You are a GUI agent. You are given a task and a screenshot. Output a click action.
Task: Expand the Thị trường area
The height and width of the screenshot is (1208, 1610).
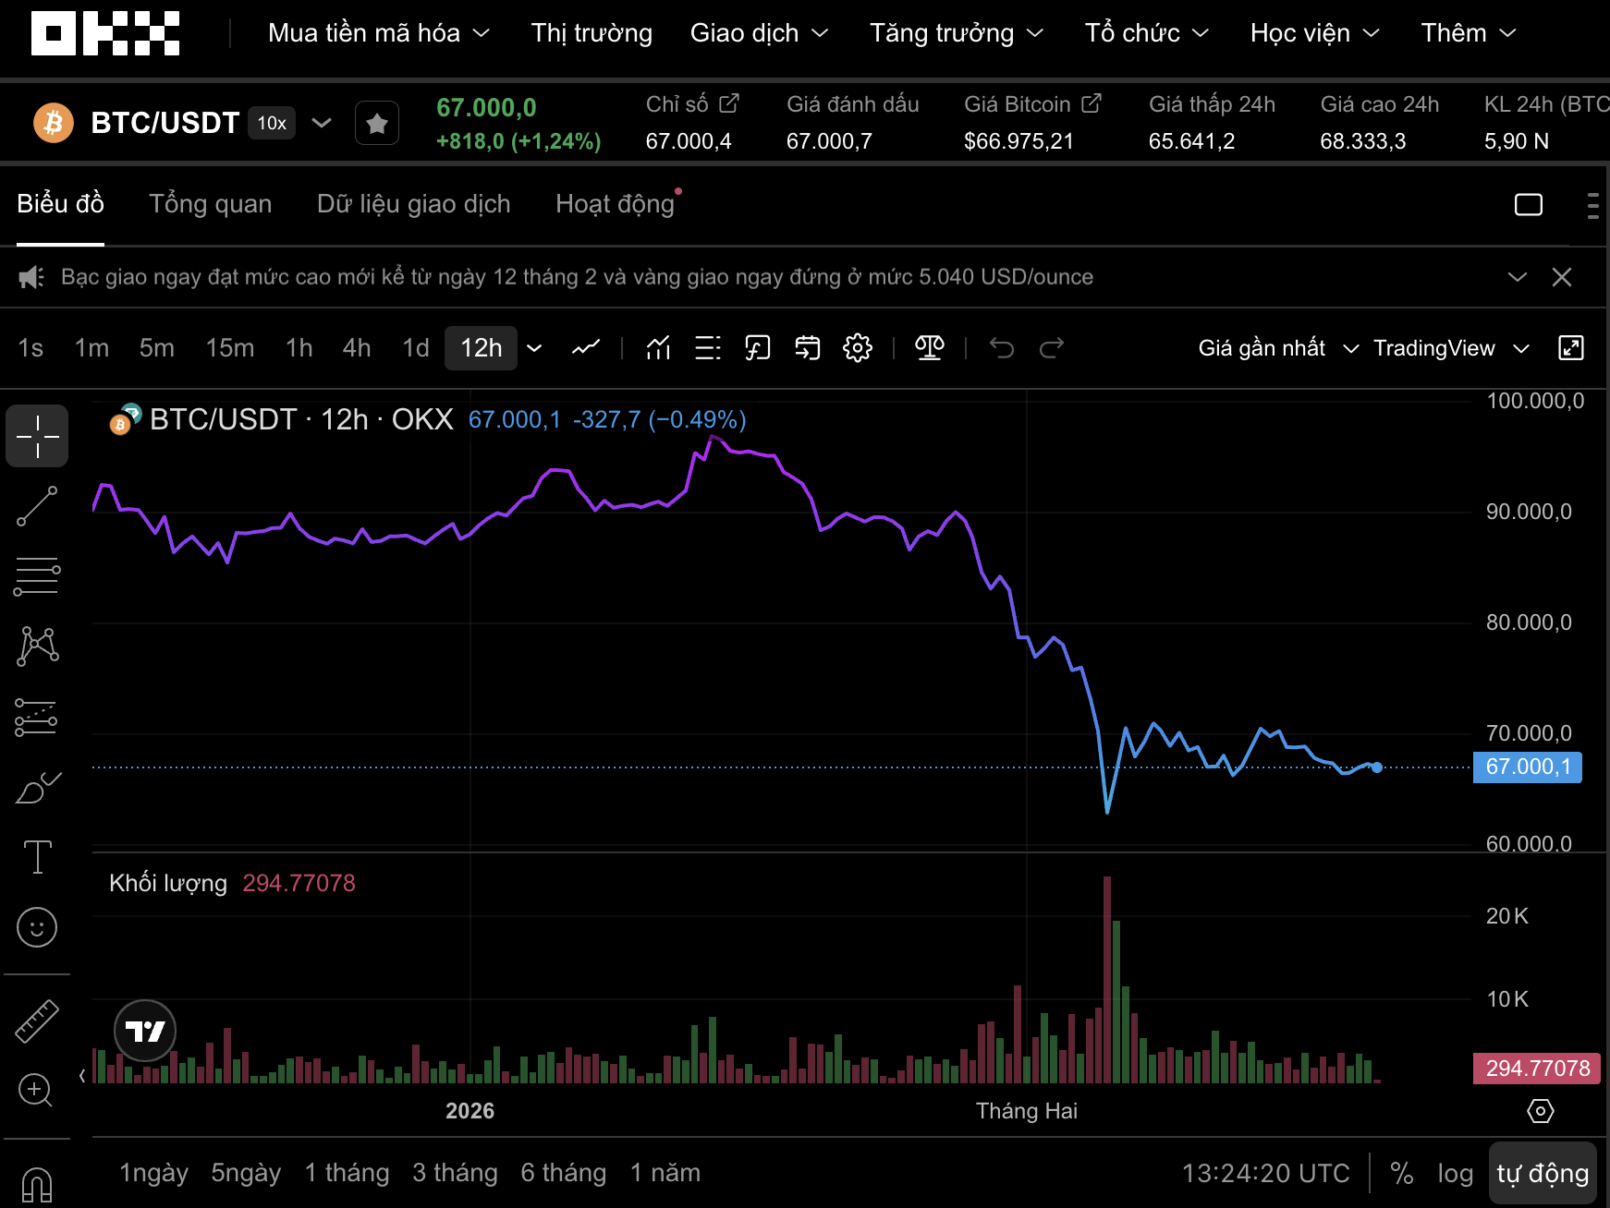591,32
